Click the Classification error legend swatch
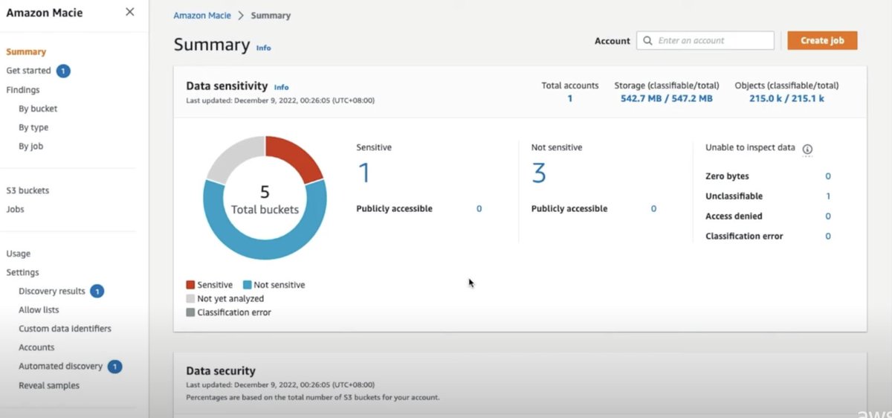892x418 pixels. pyautogui.click(x=190, y=312)
